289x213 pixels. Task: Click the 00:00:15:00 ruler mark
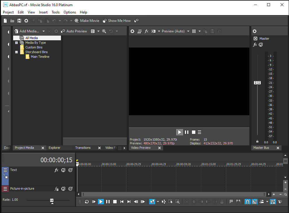[109, 164]
